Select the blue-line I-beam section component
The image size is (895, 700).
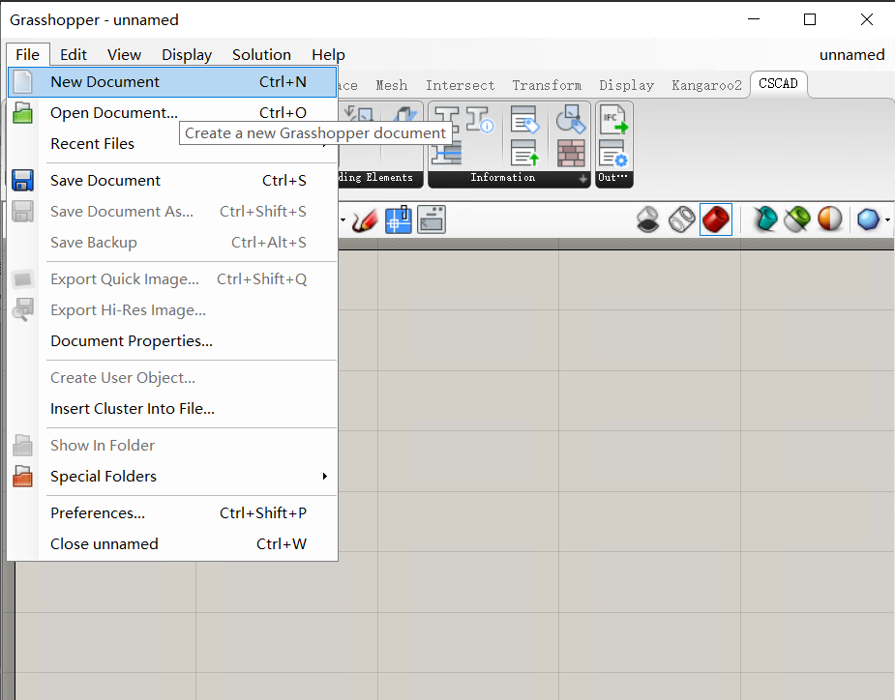447,153
